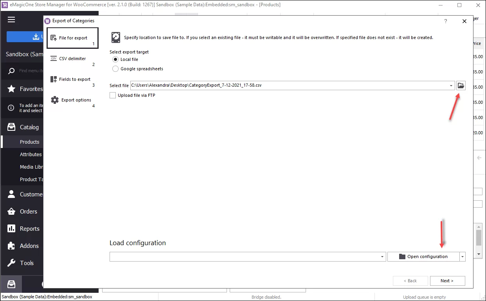The image size is (486, 301).
Task: Open the Open configuration split-button arrow
Action: tap(463, 256)
